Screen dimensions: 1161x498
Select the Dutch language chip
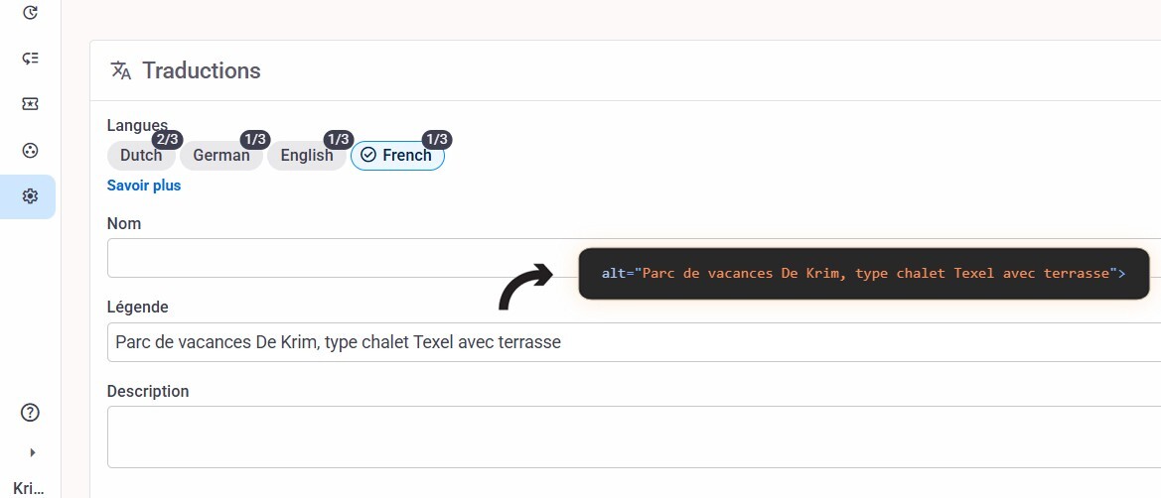coord(141,156)
